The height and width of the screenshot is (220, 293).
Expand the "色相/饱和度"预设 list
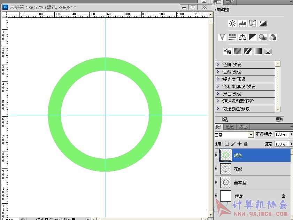pos(218,86)
